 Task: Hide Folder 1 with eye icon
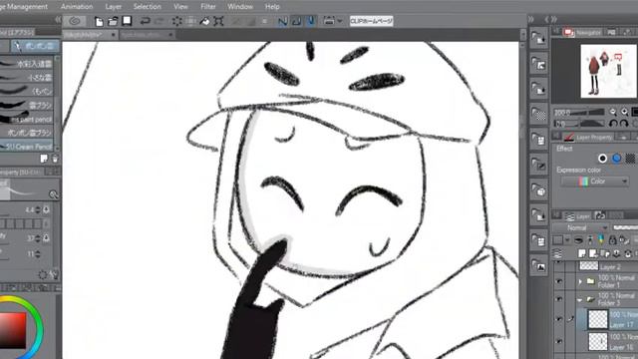559,281
